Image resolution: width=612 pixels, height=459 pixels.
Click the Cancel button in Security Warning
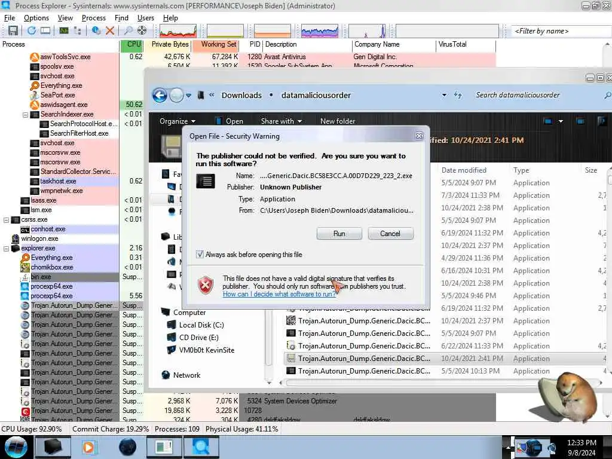tap(390, 234)
